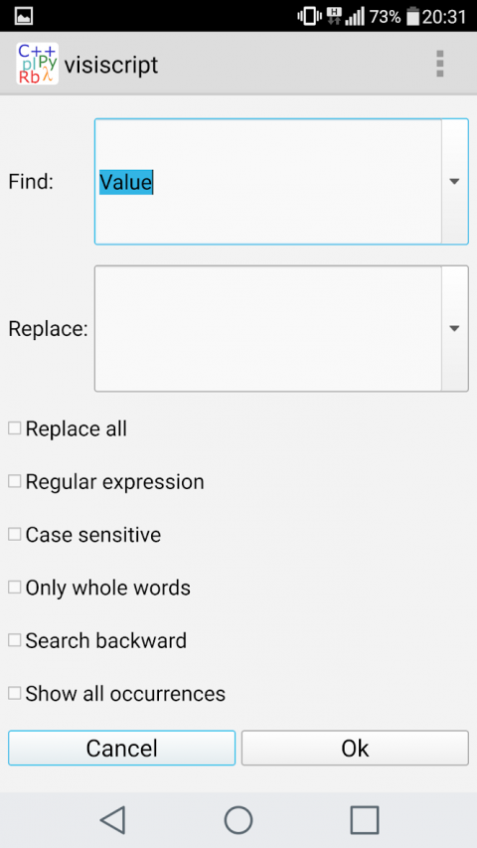Check the Case sensitive option
Image resolution: width=477 pixels, height=848 pixels.
[15, 534]
